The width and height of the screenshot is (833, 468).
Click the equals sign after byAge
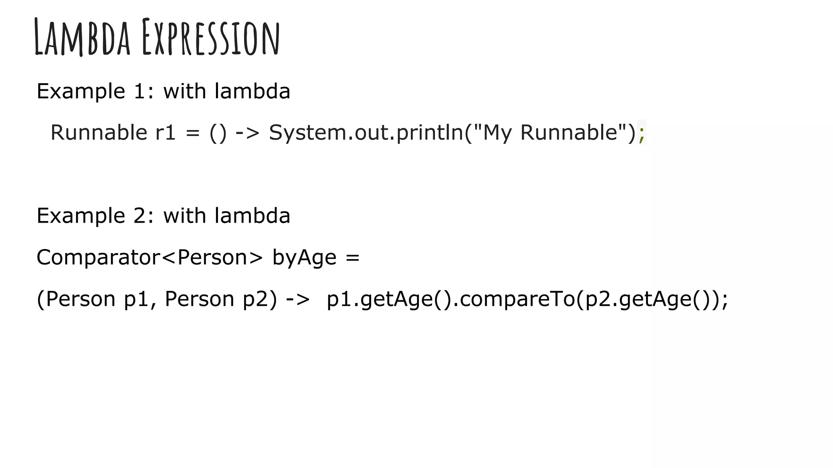(x=353, y=258)
